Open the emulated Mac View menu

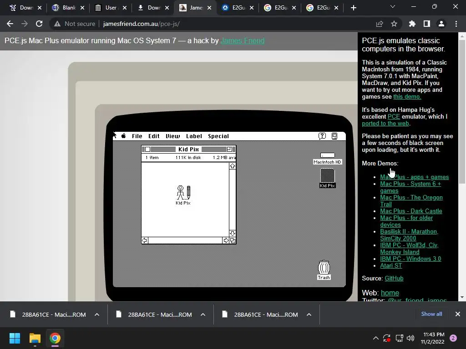[x=172, y=136]
